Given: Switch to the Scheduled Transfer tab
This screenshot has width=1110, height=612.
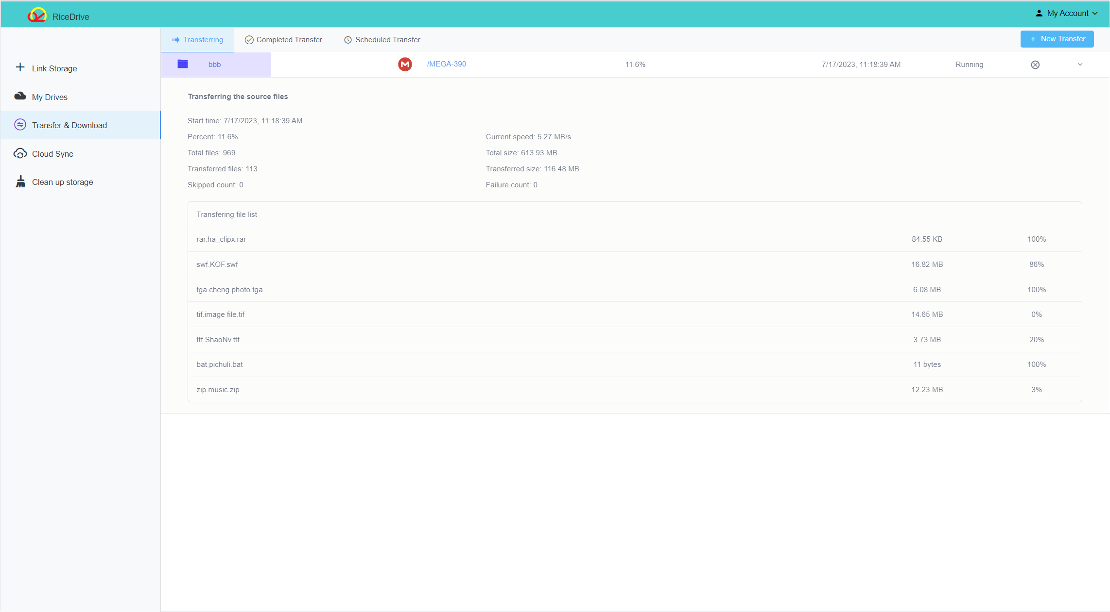Looking at the screenshot, I should click(x=387, y=39).
